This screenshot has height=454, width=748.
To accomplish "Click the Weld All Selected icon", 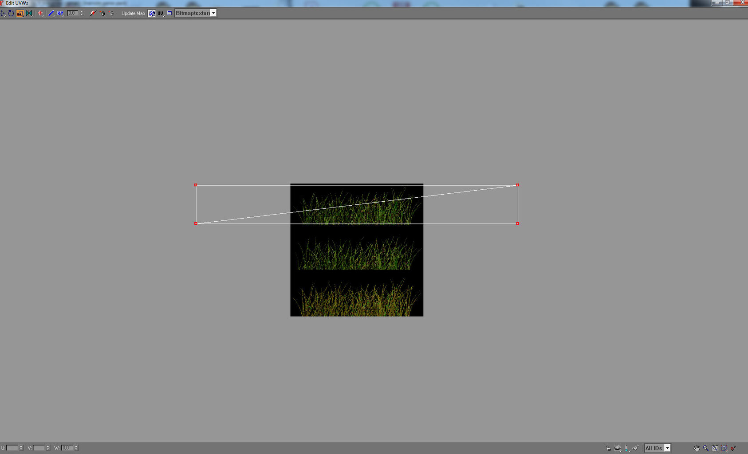I will tap(111, 13).
